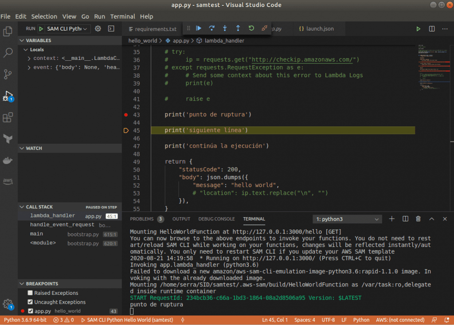
Task: Split the editor to the right
Action: pos(432,29)
